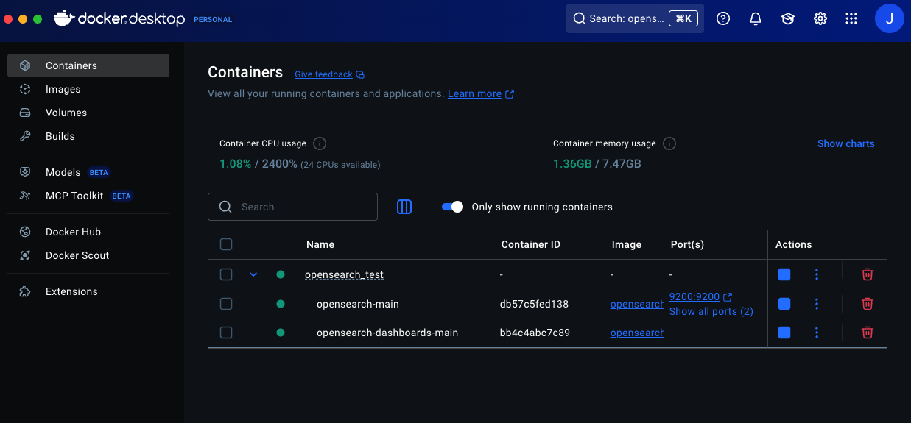Click running status dot of opensearch-main
This screenshot has height=423, width=911.
point(281,303)
